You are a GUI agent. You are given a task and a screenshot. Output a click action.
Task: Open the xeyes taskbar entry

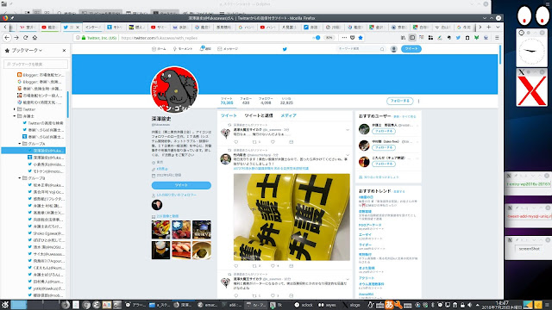(x=328, y=305)
